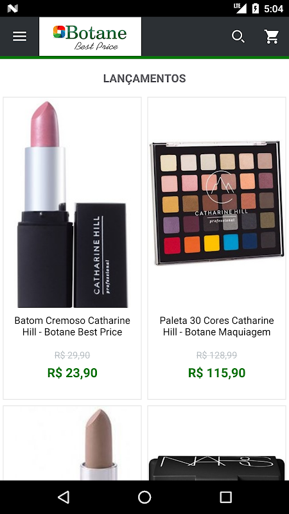
Task: Tap the Android home button
Action: [144, 497]
